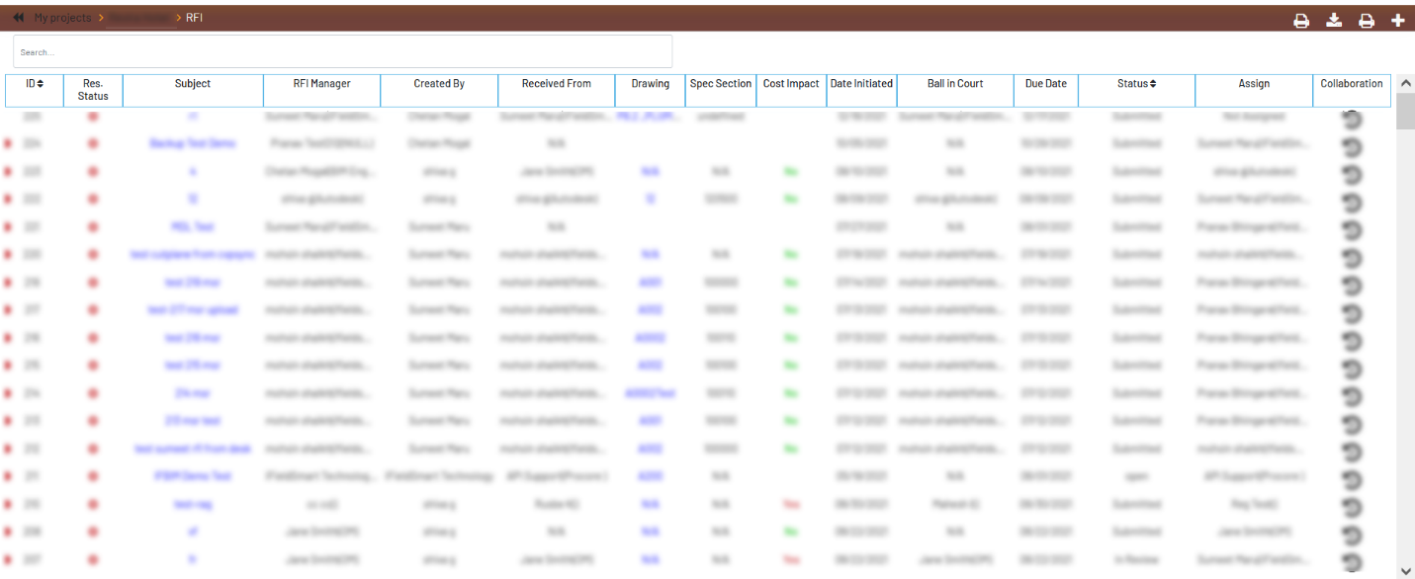This screenshot has height=579, width=1415.
Task: Sort the table by ID column
Action: coord(35,84)
